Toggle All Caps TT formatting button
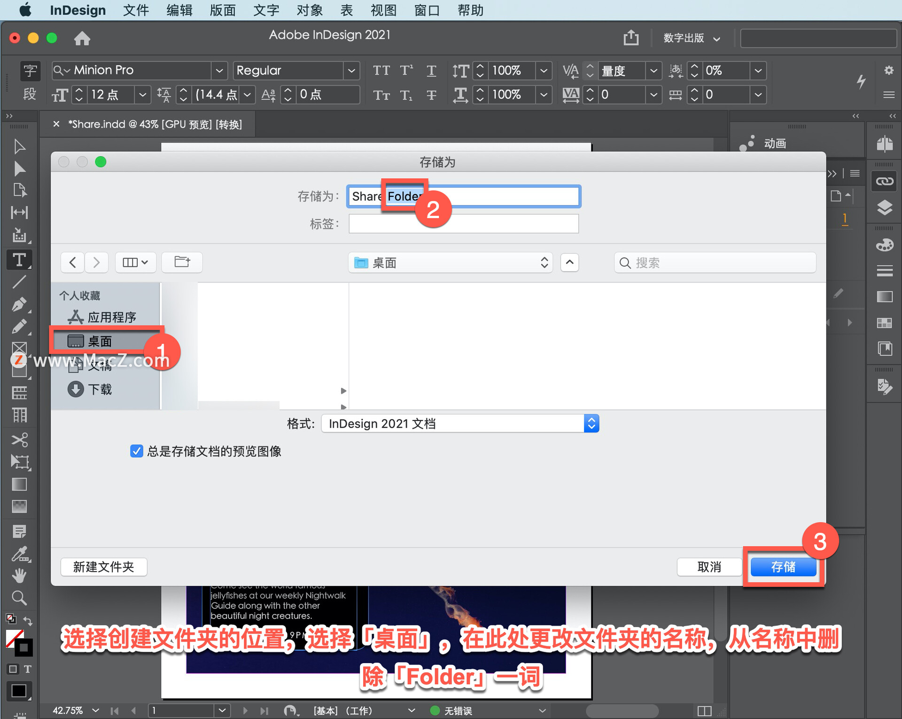The width and height of the screenshot is (902, 719). coord(381,70)
